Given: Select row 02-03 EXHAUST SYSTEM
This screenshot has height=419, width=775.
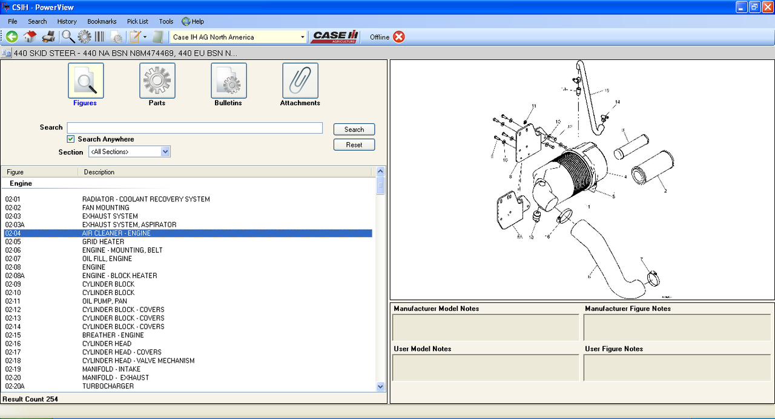Looking at the screenshot, I should pos(188,216).
